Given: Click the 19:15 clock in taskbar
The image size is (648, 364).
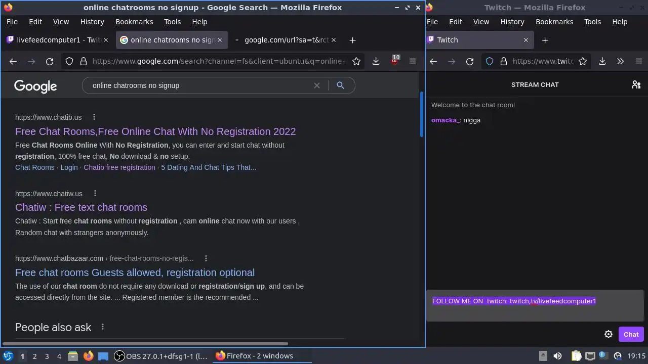Looking at the screenshot, I should 636,356.
